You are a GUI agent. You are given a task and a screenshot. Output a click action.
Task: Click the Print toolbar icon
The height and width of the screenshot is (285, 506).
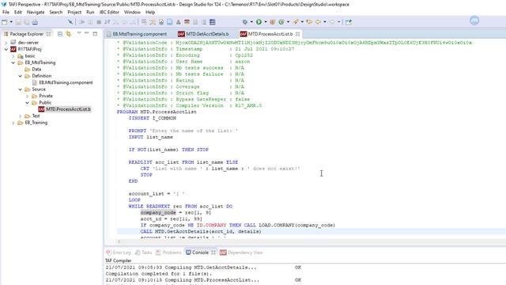pos(35,22)
